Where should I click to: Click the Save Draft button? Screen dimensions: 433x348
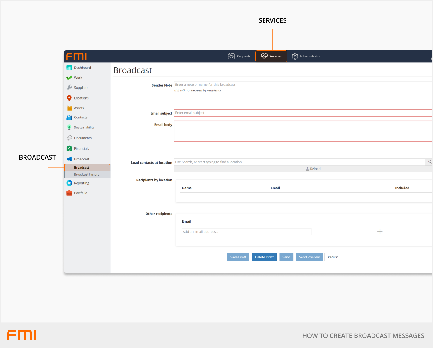click(x=238, y=257)
